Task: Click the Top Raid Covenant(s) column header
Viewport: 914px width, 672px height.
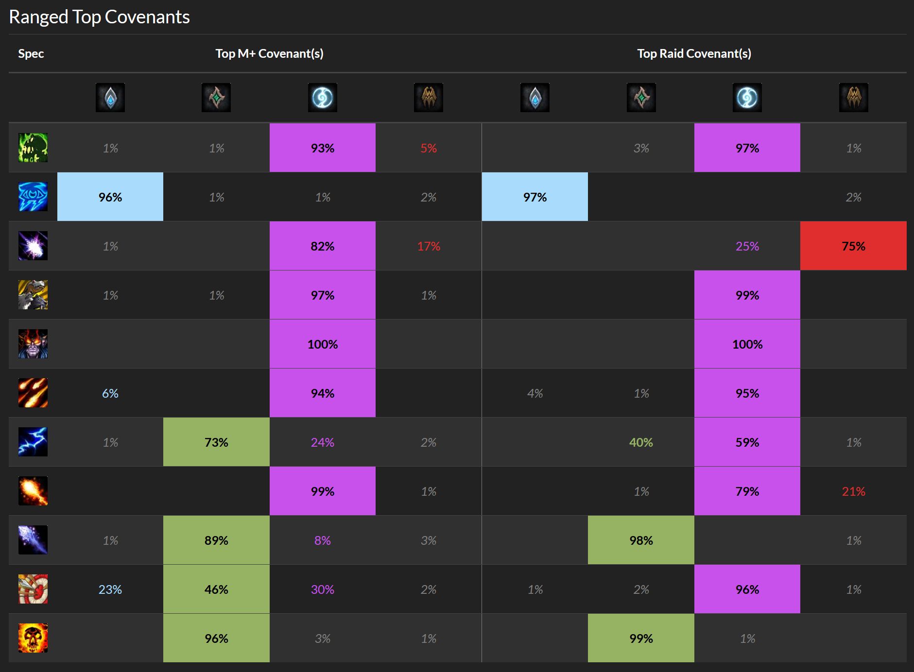Action: pos(694,53)
